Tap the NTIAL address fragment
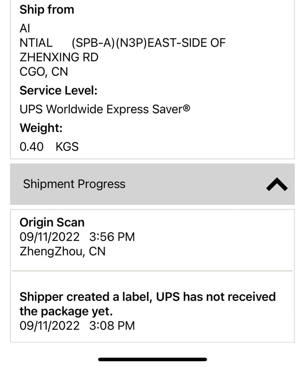The height and width of the screenshot is (367, 305). tap(36, 43)
